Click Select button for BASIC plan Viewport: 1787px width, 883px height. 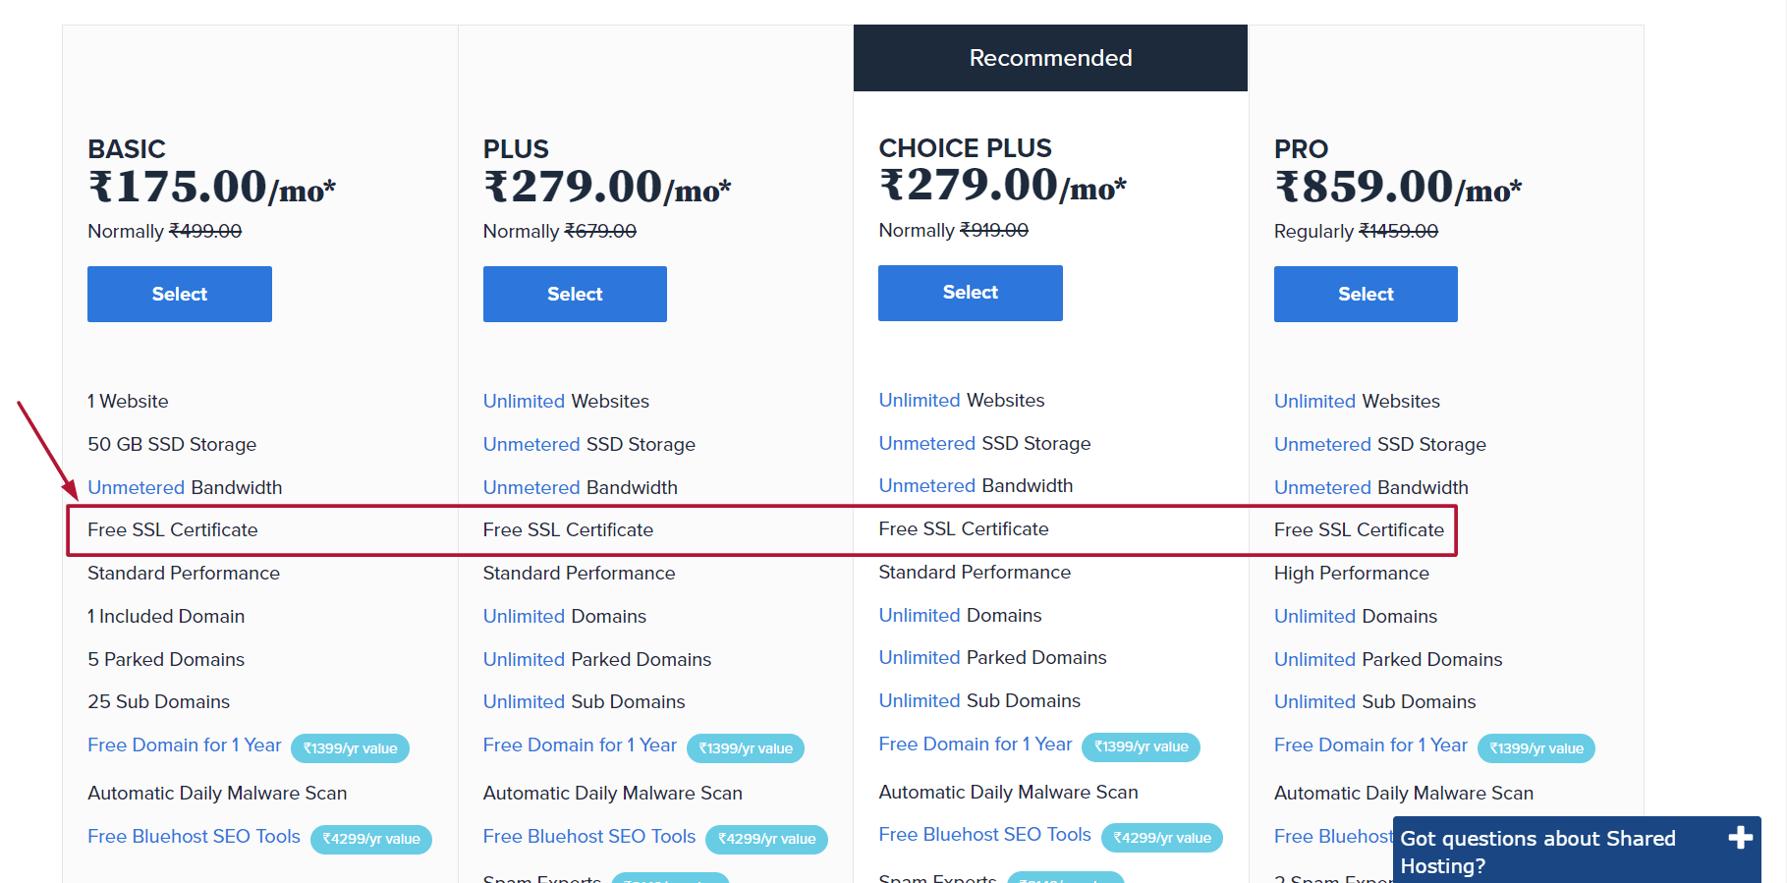pyautogui.click(x=179, y=294)
